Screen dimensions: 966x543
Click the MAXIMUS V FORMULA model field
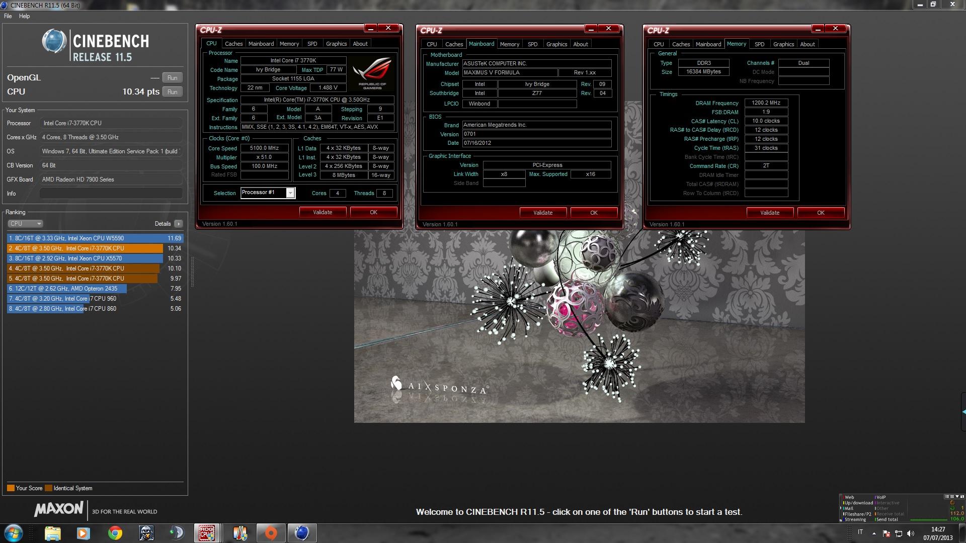(x=510, y=72)
